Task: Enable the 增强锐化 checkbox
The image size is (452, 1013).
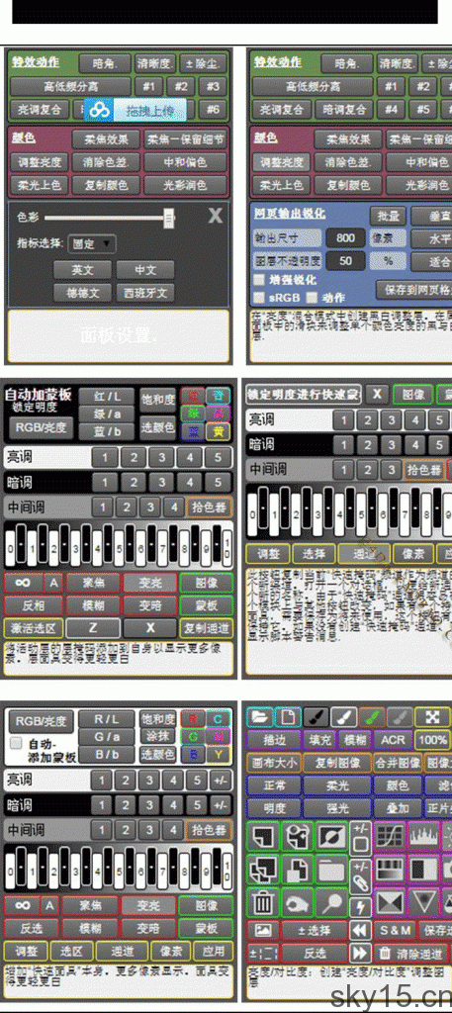Action: click(x=259, y=280)
